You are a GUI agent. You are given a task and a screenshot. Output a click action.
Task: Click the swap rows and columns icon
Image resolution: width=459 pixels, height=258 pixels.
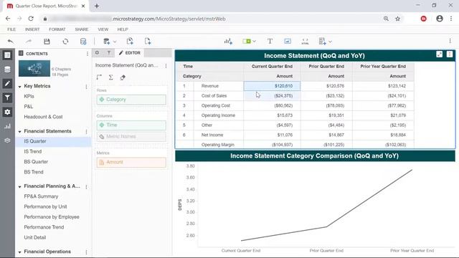(x=99, y=77)
